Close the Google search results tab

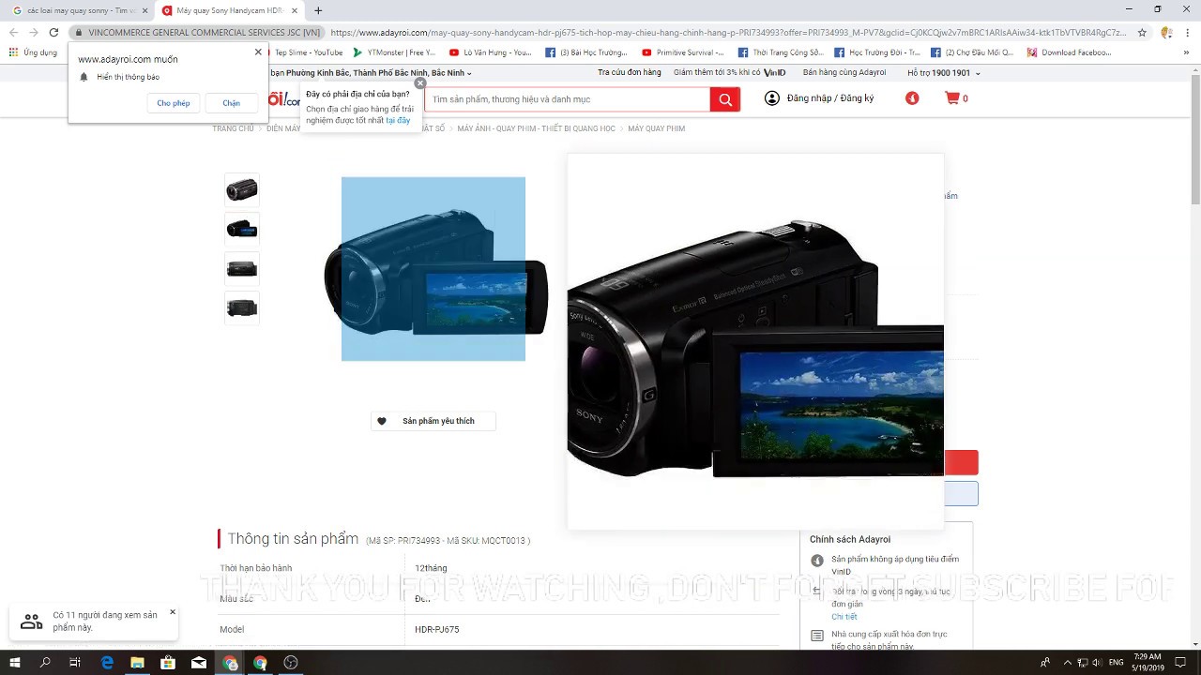point(144,10)
